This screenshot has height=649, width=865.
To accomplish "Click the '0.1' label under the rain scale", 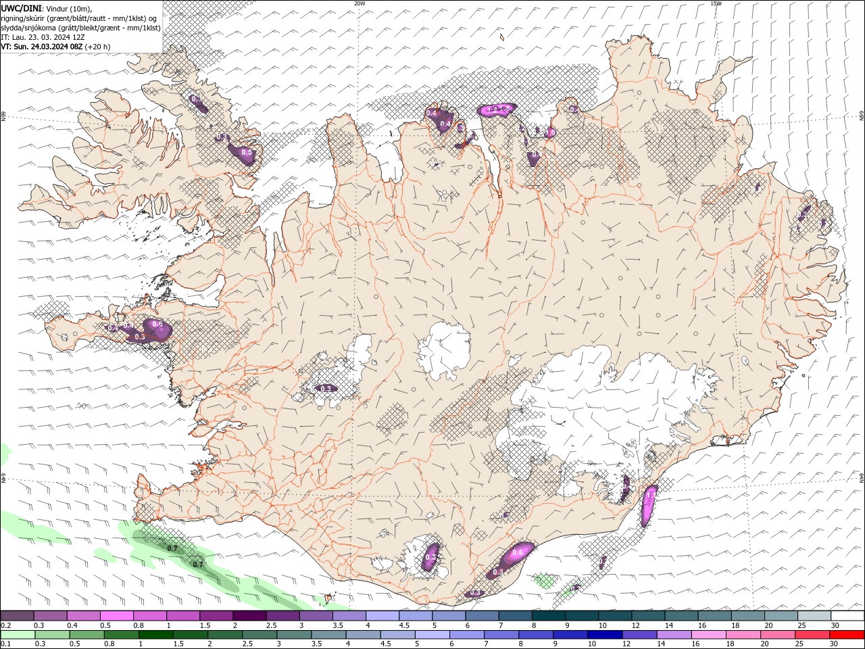I will 5,644.
